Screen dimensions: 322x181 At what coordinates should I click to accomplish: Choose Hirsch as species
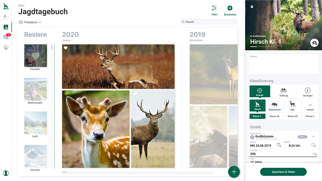click(x=257, y=105)
